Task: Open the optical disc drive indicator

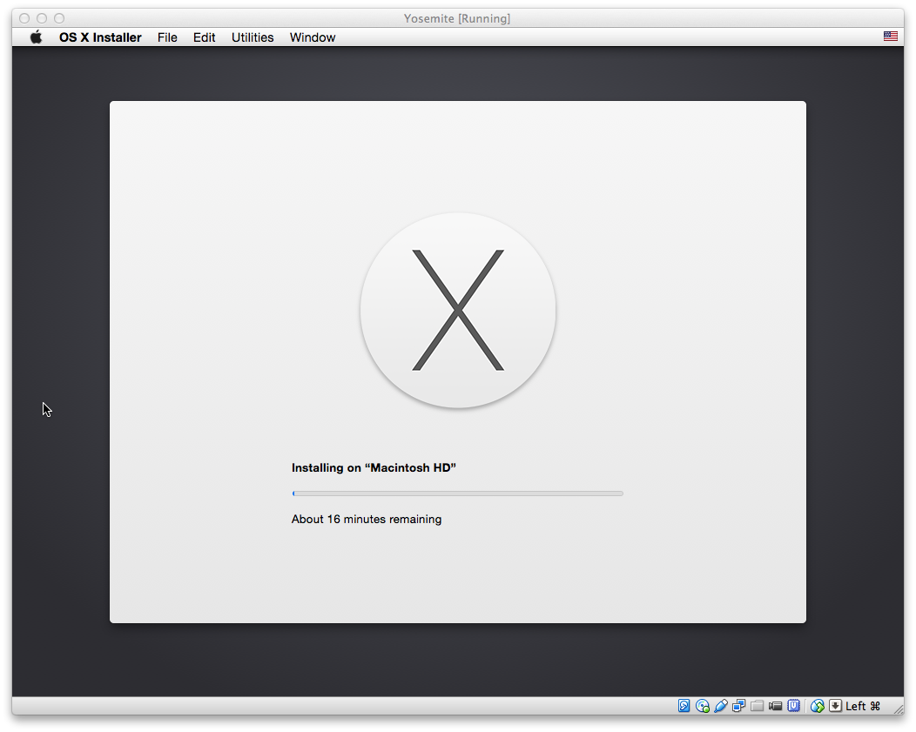Action: (703, 706)
